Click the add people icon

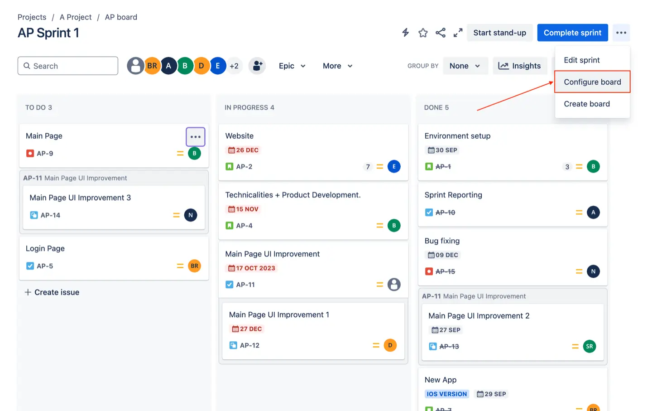[x=257, y=66]
